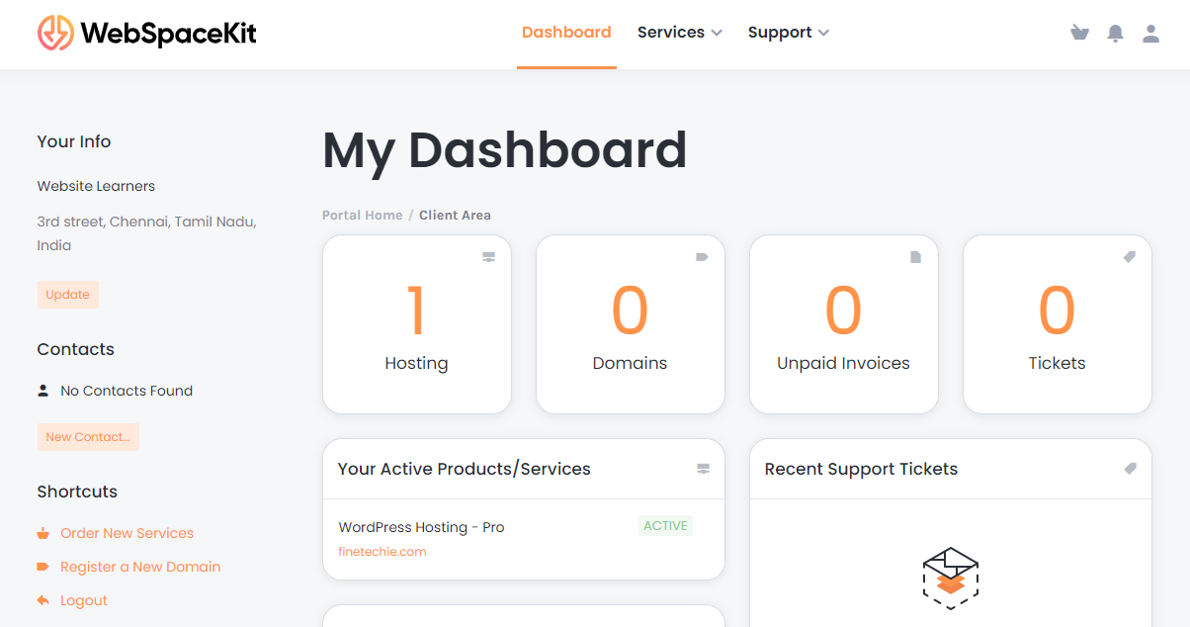Screen dimensions: 1190x627
Task: Go to Portal Home breadcrumb
Action: (363, 216)
